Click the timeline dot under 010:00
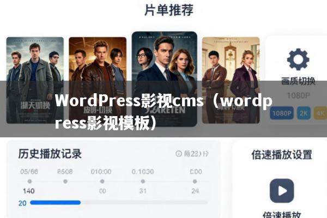Viewport: 327px width, 218px height. tap(102, 181)
